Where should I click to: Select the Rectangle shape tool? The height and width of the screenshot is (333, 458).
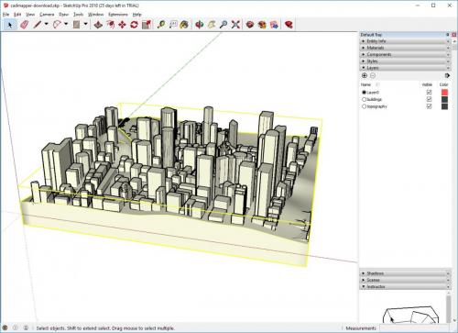(x=76, y=25)
